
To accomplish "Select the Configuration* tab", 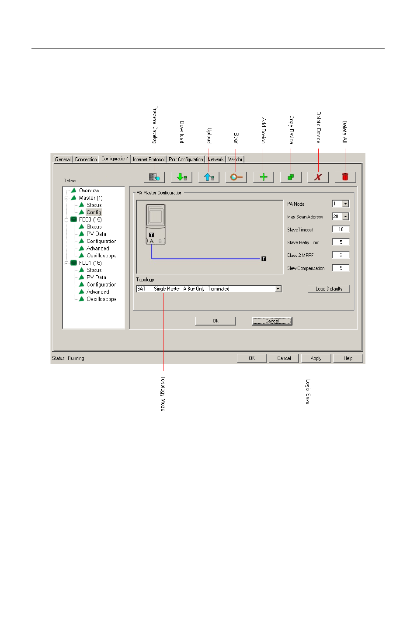I will pyautogui.click(x=115, y=159).
